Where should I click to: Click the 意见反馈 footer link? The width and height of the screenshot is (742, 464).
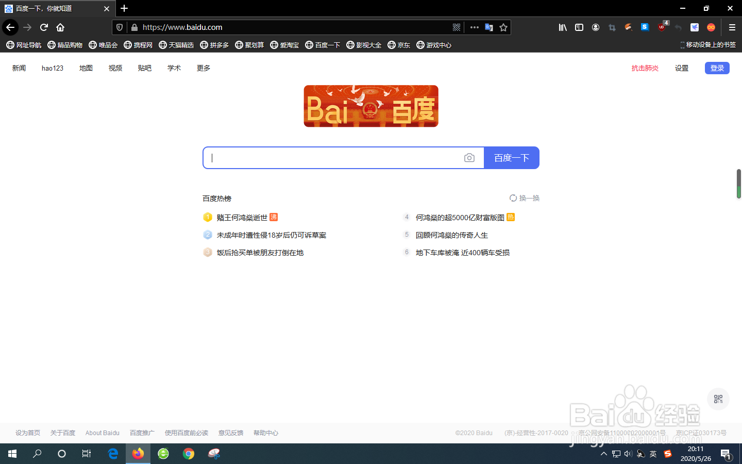click(231, 433)
